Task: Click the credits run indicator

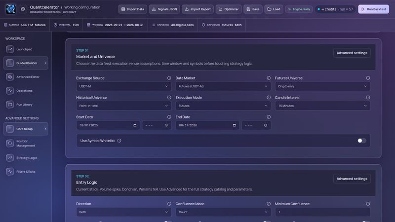Action: tap(335, 9)
